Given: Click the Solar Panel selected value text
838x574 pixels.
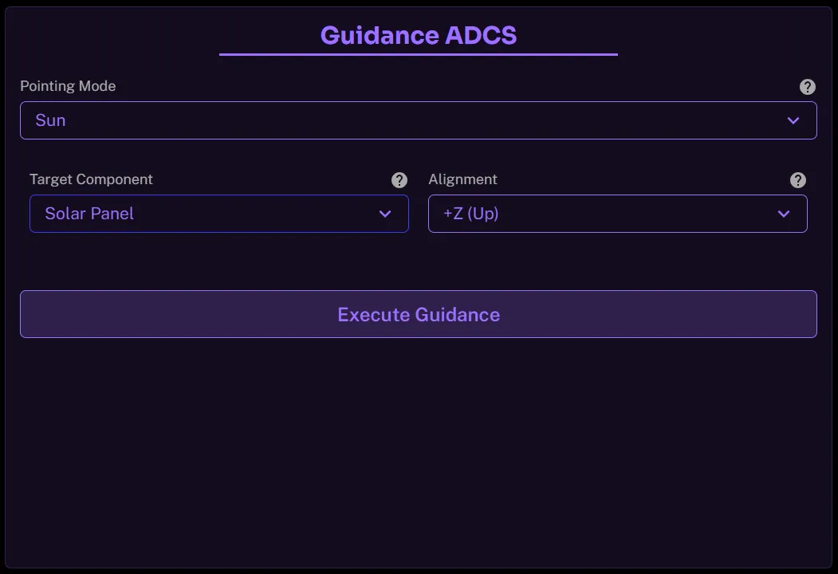Looking at the screenshot, I should pyautogui.click(x=89, y=214).
